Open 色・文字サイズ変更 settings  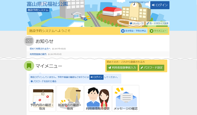point(157,24)
